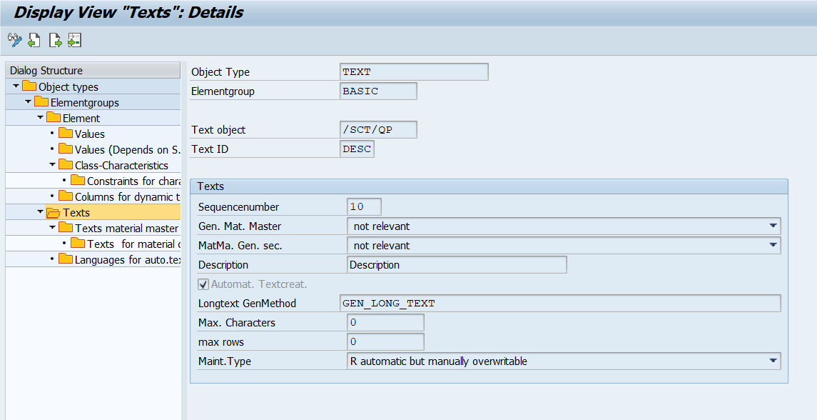Collapse the Class-Characteristics tree node

pyautogui.click(x=52, y=166)
